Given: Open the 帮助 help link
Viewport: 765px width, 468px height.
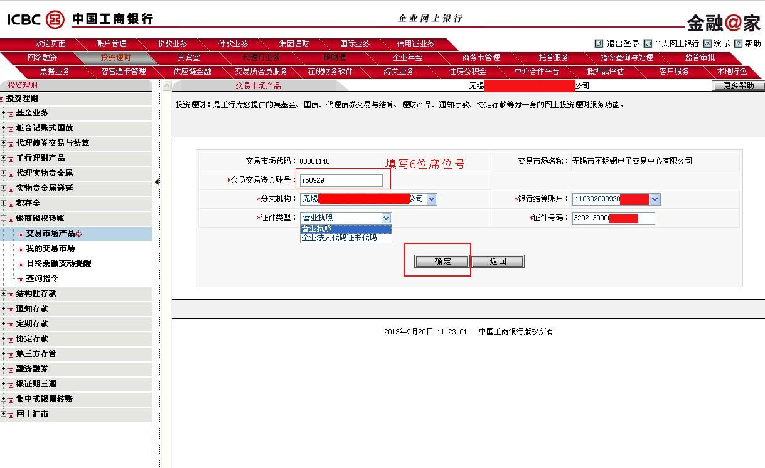Looking at the screenshot, I should tap(753, 44).
